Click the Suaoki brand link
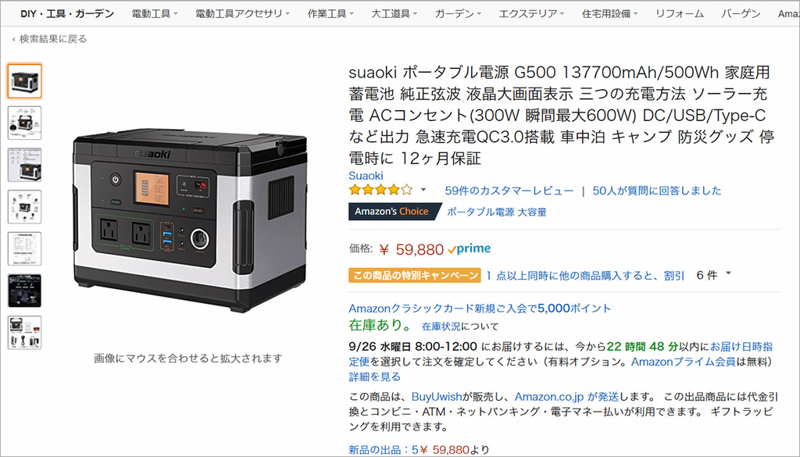The width and height of the screenshot is (800, 457). tap(366, 176)
